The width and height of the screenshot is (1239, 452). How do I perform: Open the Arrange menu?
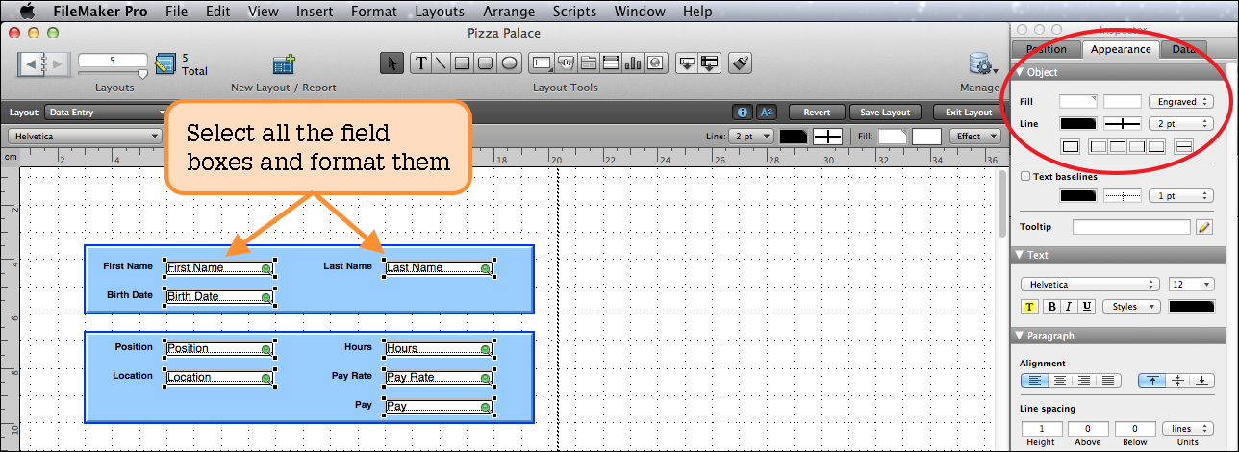click(x=508, y=12)
